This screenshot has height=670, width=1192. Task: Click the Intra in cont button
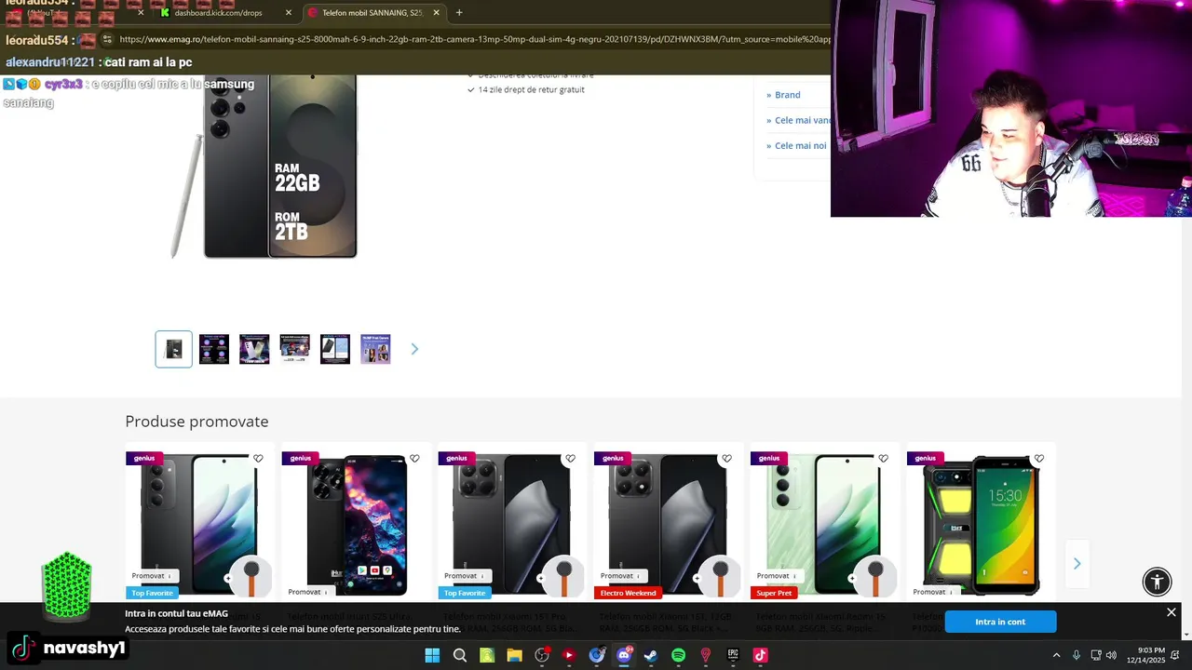pyautogui.click(x=1000, y=622)
